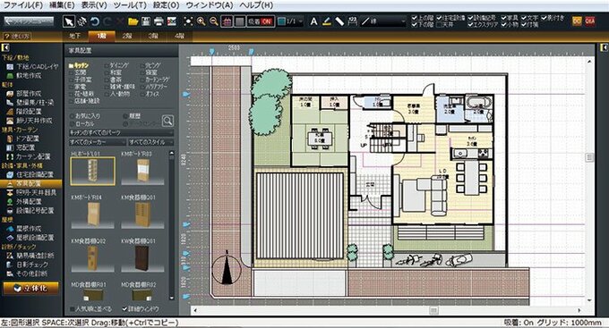Image resolution: width=609 pixels, height=328 pixels.
Task: Toggle 設備記号 checkbox
Action: 470,18
